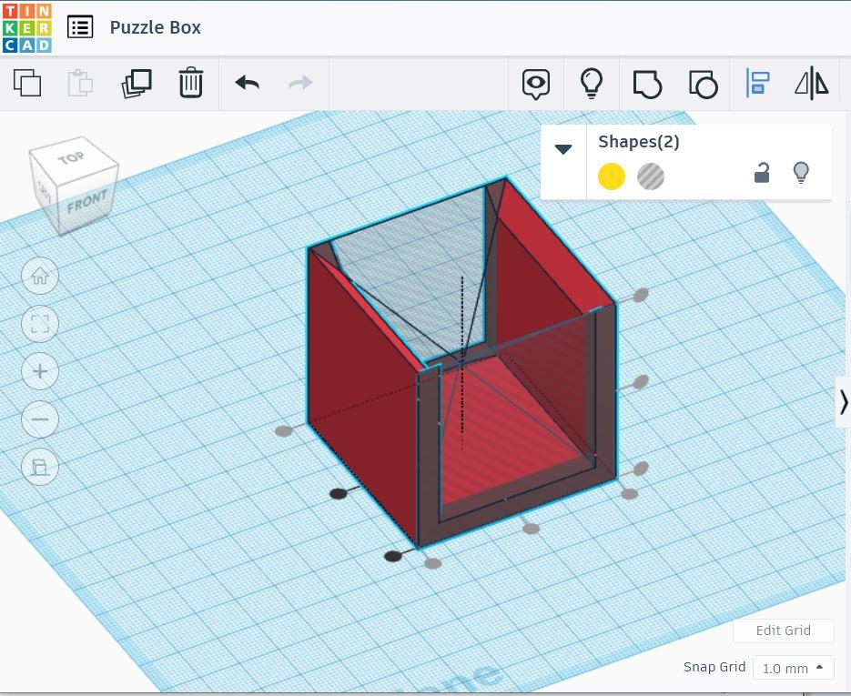Switch to orthographic view icon
This screenshot has height=696, width=851.
pyautogui.click(x=40, y=467)
